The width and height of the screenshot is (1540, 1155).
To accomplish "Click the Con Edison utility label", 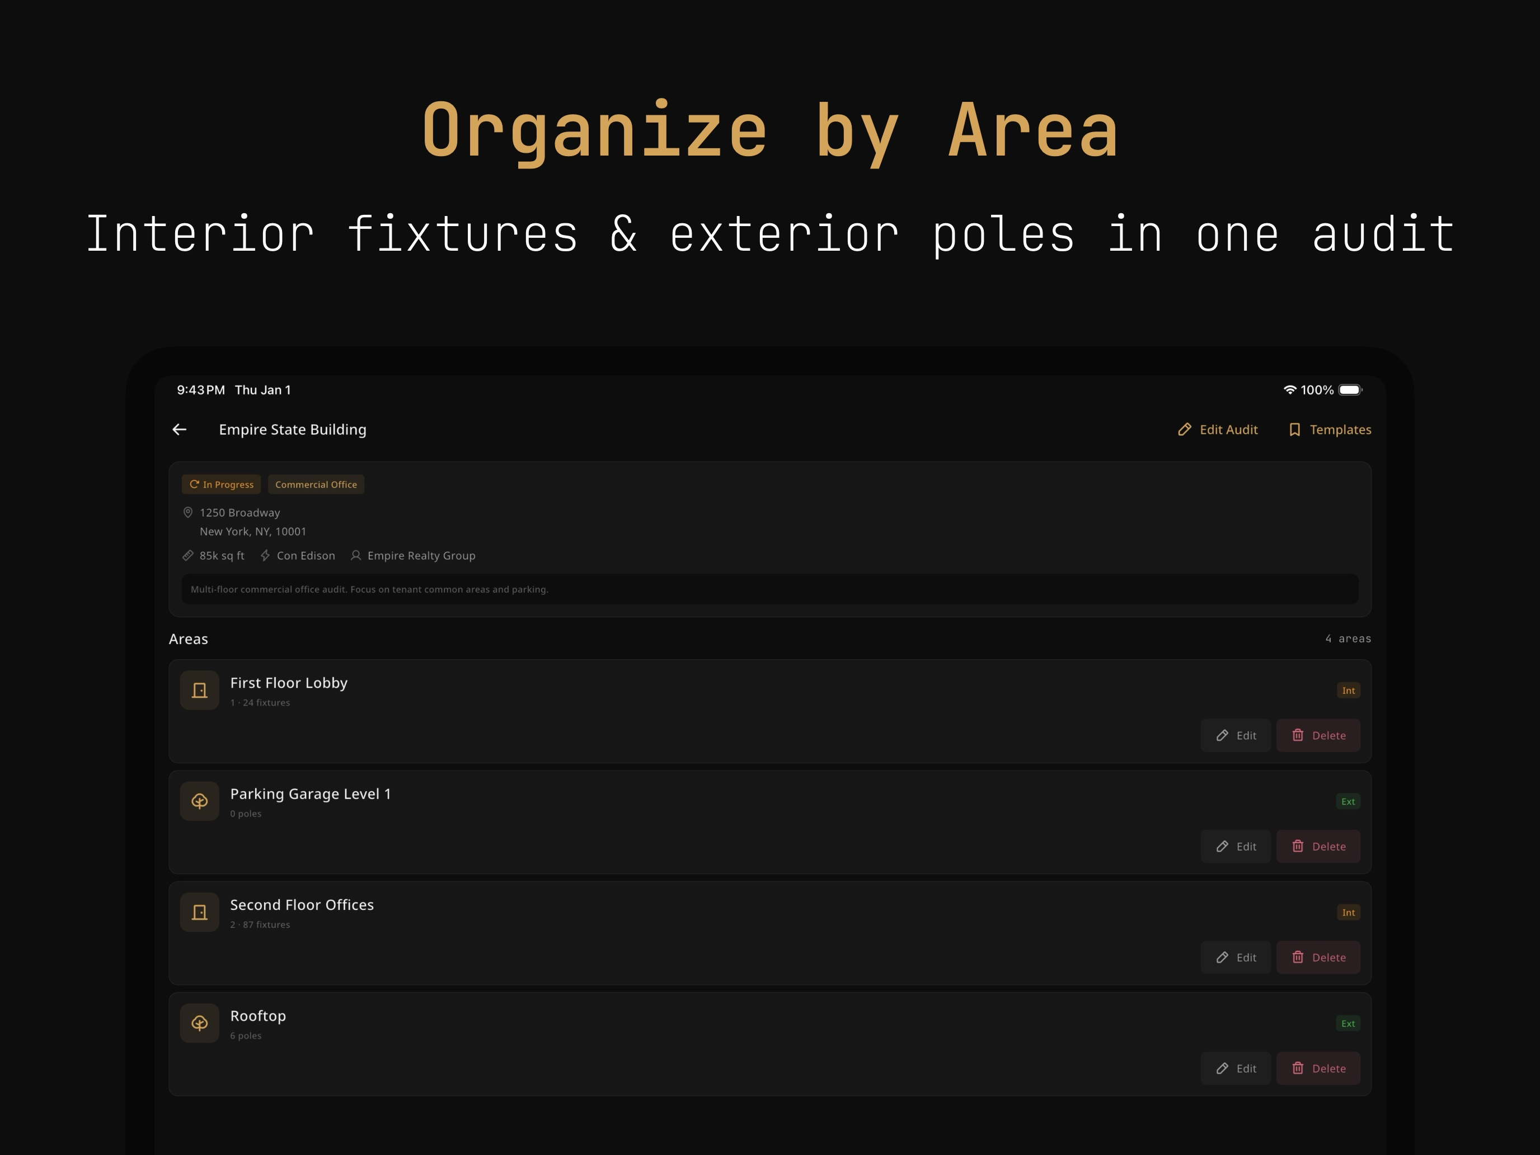I will click(x=306, y=556).
